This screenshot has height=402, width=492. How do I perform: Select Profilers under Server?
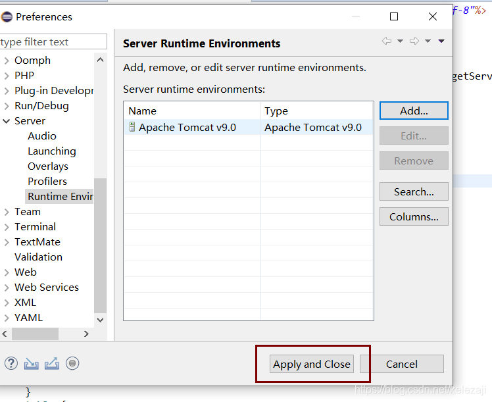click(x=47, y=181)
